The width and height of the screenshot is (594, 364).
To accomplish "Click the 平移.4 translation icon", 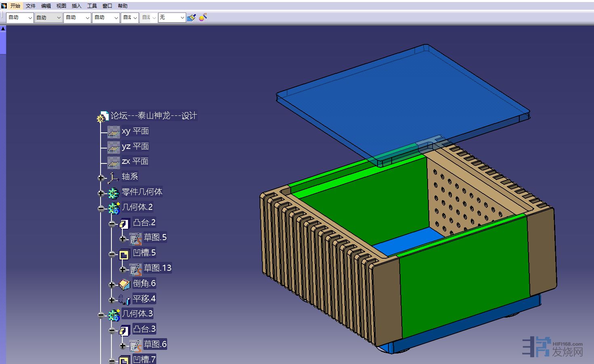I will (124, 299).
